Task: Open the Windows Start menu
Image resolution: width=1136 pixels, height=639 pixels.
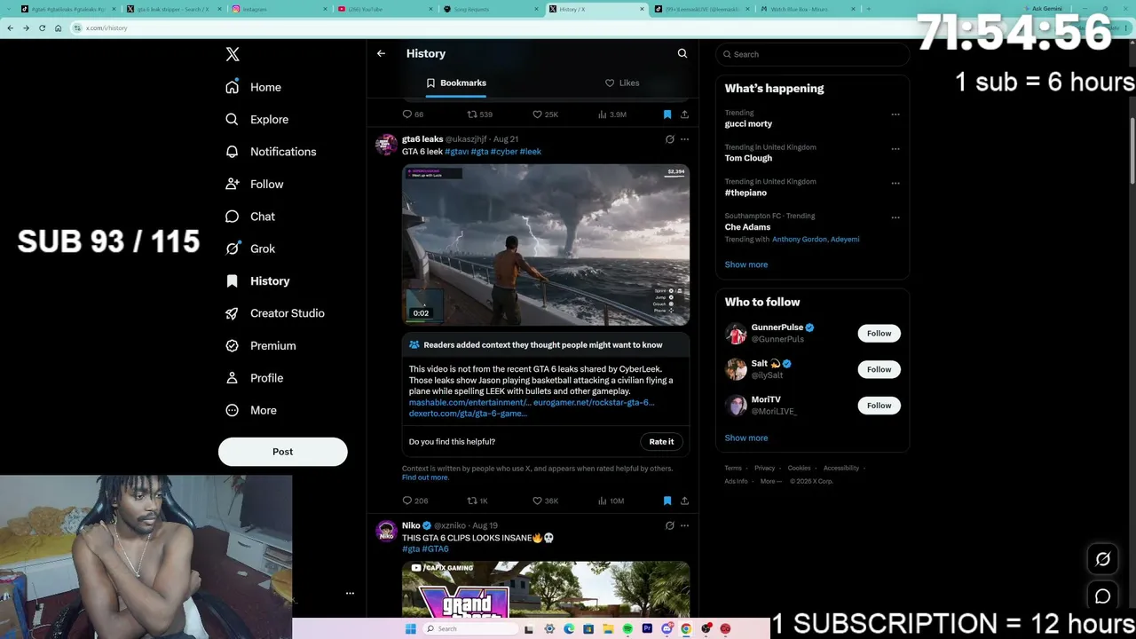Action: tap(410, 629)
